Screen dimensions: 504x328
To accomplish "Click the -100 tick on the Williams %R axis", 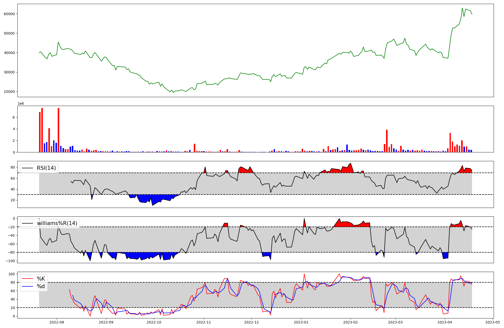I will [11, 261].
